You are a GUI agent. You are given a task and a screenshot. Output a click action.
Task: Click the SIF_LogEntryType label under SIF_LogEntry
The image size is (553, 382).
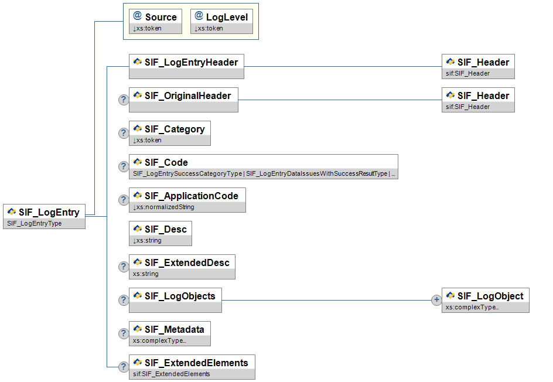34,223
